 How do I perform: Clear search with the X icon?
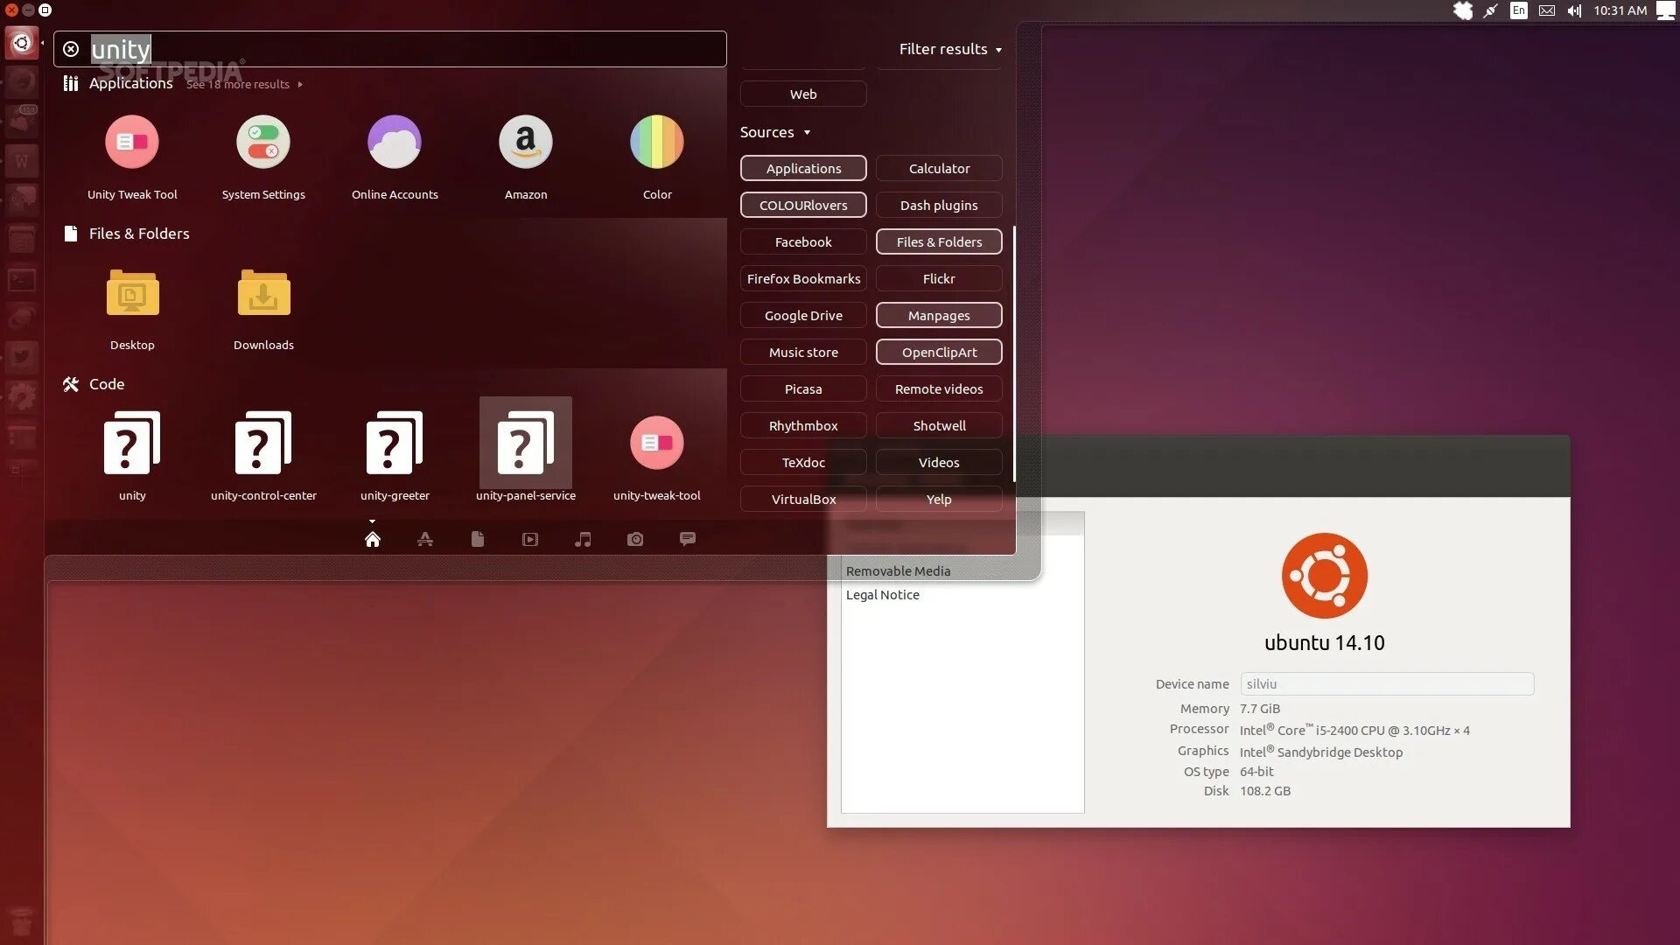(x=71, y=49)
